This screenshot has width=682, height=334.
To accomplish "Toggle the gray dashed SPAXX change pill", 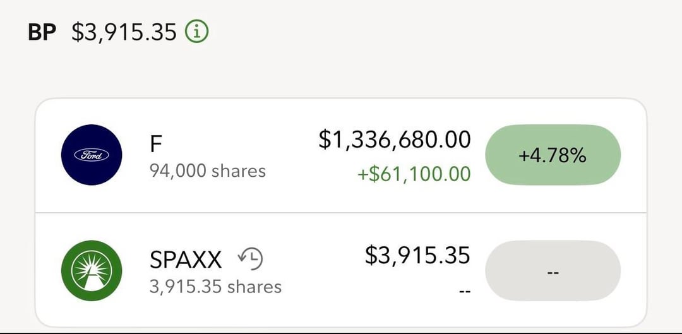I will pyautogui.click(x=553, y=270).
